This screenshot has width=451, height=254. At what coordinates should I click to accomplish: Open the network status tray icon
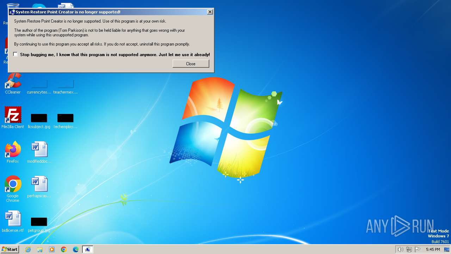[x=409, y=249]
